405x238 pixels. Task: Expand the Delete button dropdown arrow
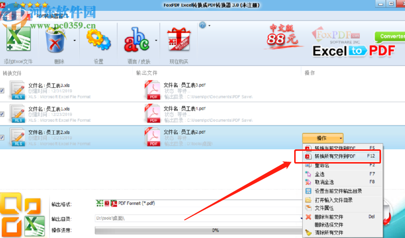point(75,40)
